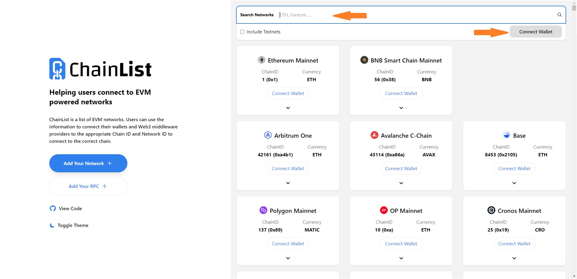The height and width of the screenshot is (279, 577).
Task: Connect wallet to Cronos Mainnet
Action: (x=514, y=244)
